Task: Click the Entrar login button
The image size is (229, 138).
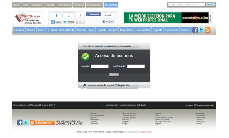Action: (x=114, y=75)
